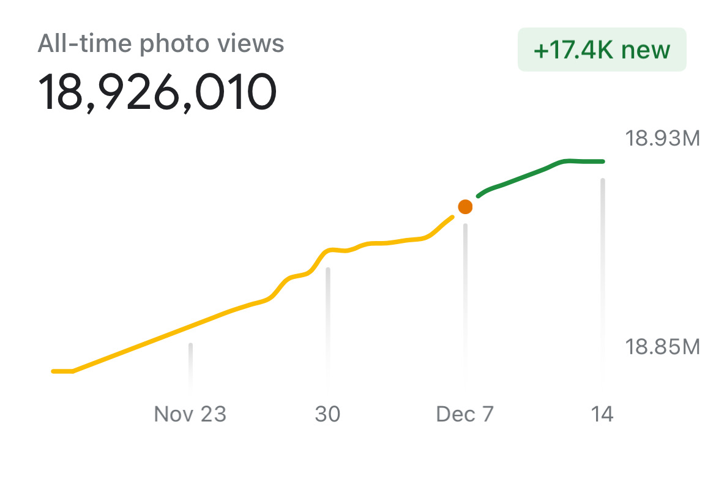
Task: Select the "30" date axis label
Action: click(327, 414)
